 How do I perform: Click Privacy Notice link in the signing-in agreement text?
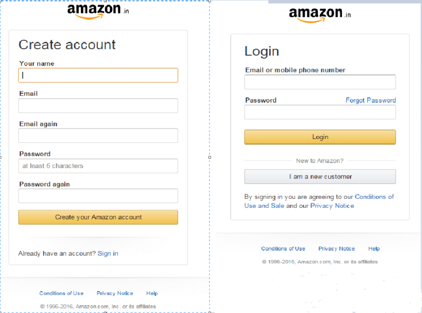coord(332,206)
